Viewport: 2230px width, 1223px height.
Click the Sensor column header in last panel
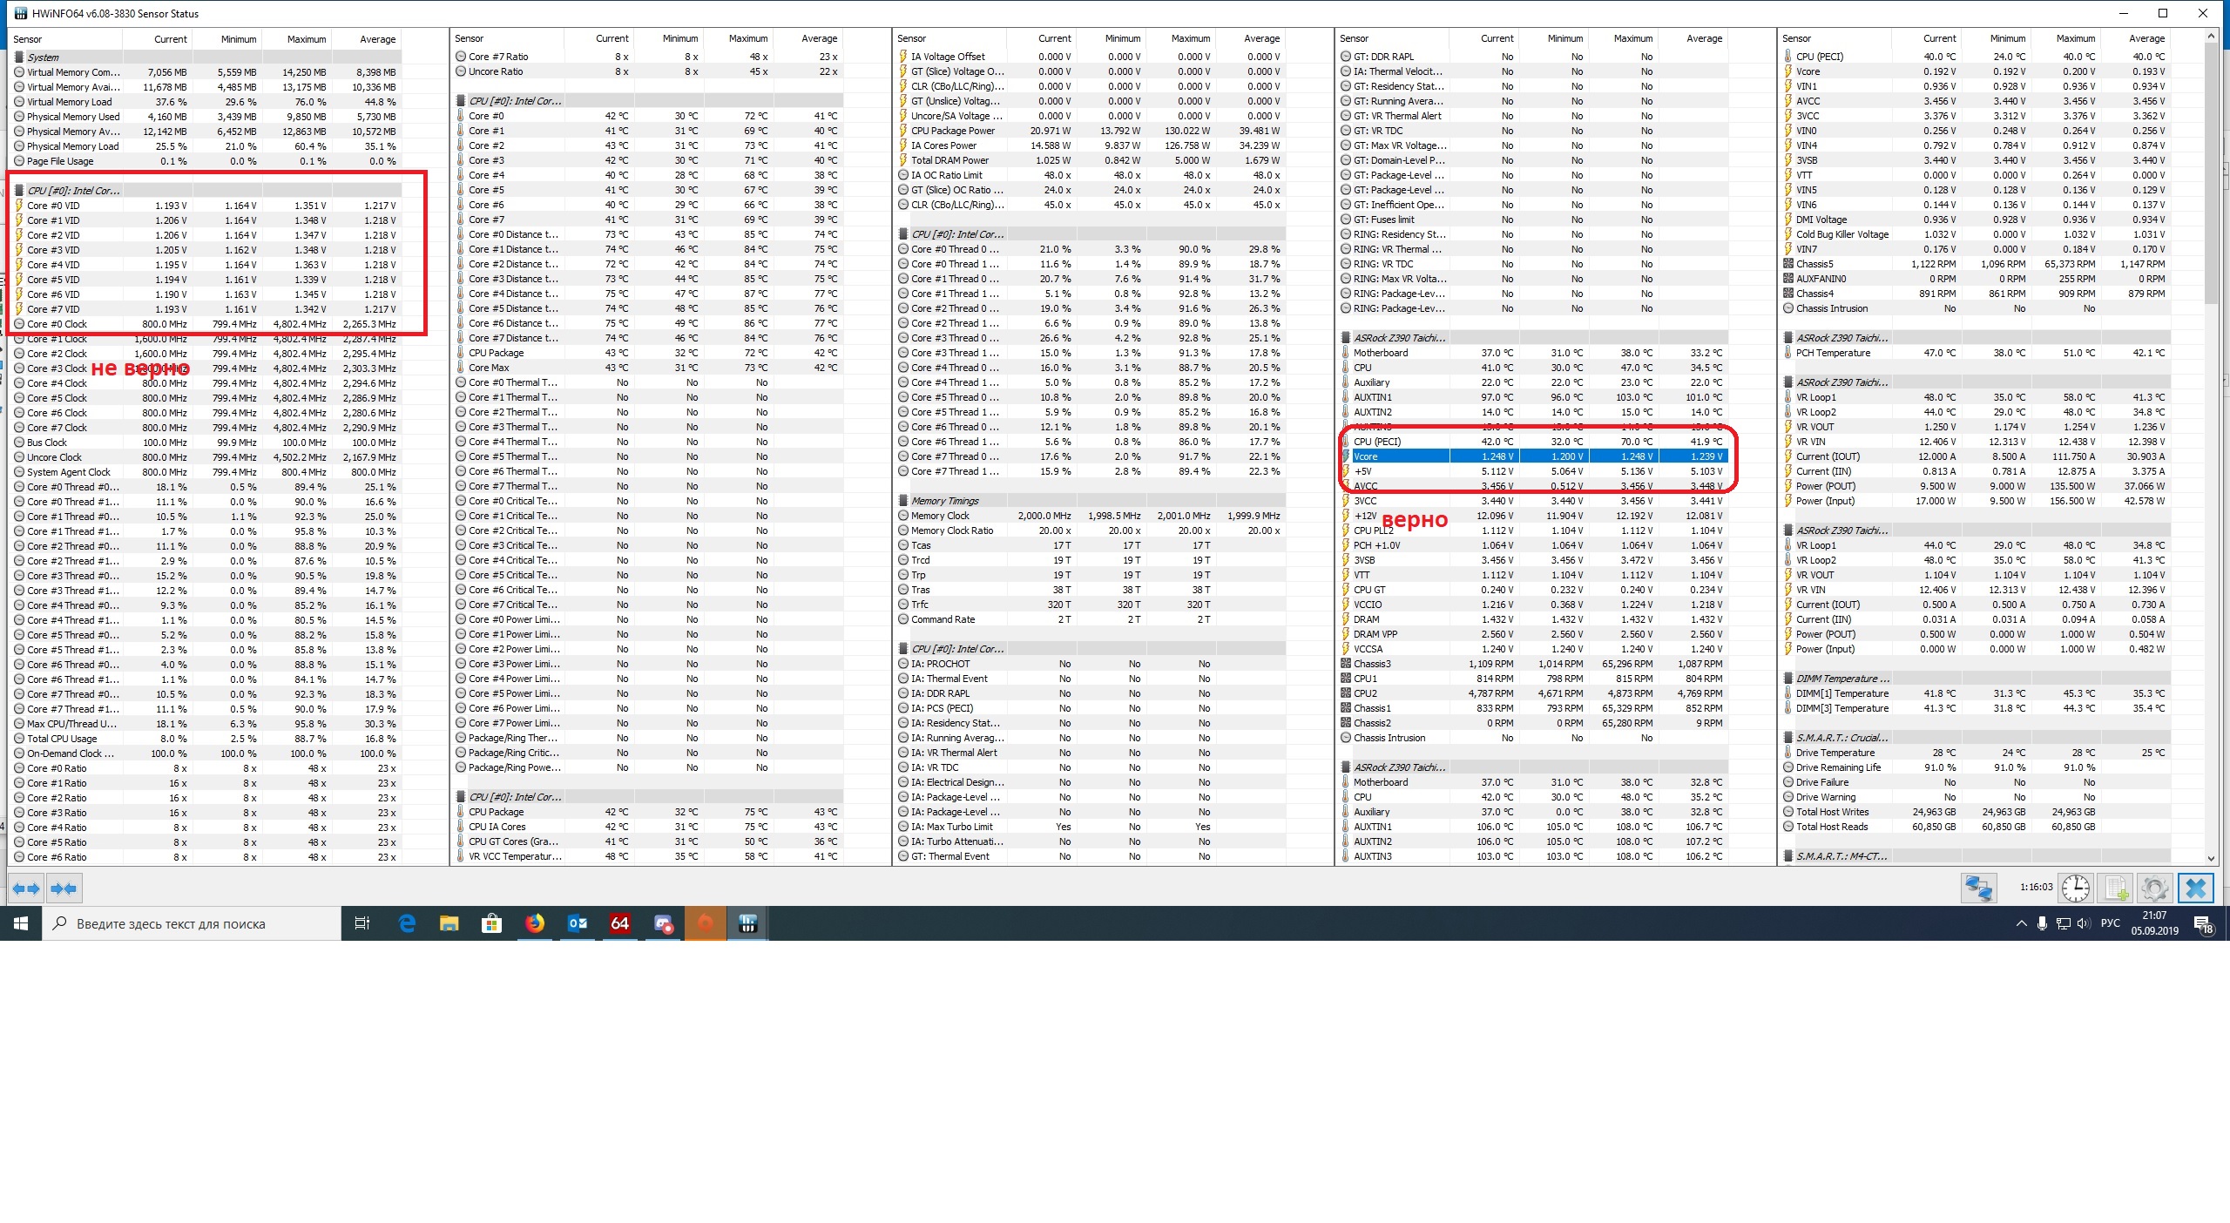pyautogui.click(x=1796, y=38)
